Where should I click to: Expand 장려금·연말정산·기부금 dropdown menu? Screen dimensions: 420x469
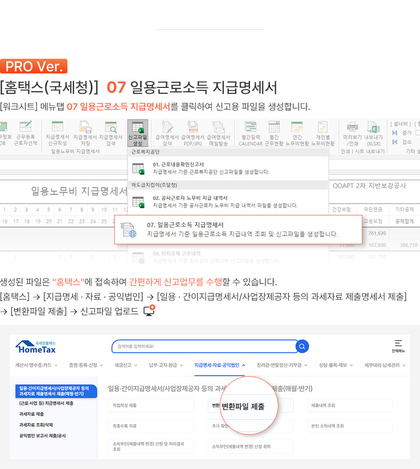(x=282, y=365)
